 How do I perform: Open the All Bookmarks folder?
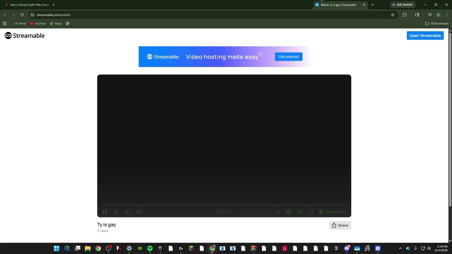point(437,24)
